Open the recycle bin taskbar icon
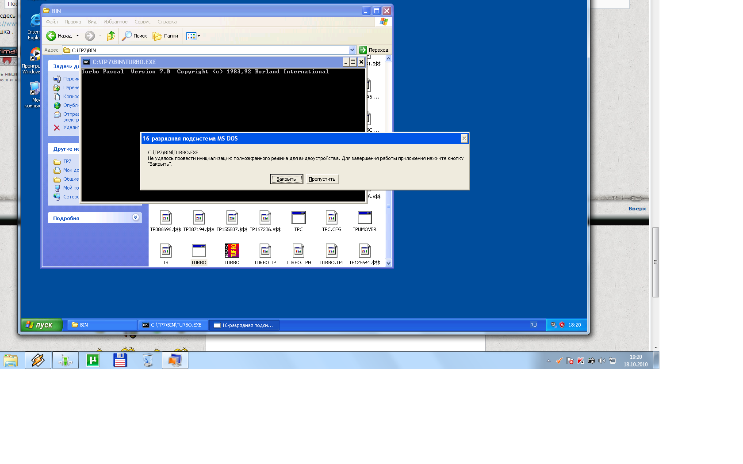The height and width of the screenshot is (464, 743). point(148,361)
